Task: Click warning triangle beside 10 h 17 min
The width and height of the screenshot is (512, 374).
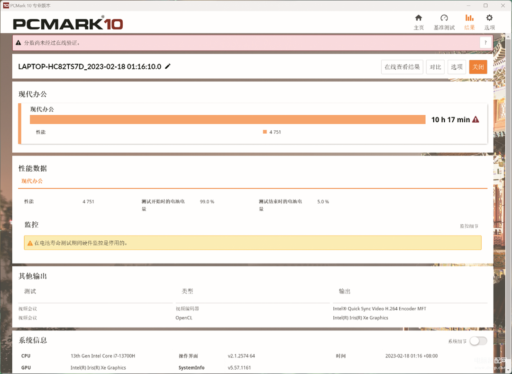Action: (475, 119)
